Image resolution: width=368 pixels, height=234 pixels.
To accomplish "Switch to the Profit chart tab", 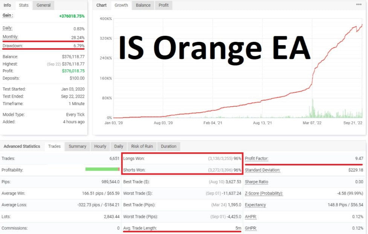I will click(x=163, y=5).
